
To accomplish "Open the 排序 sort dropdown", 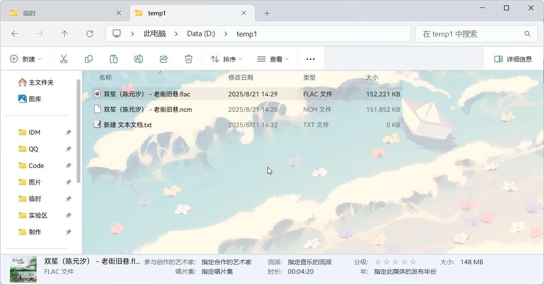I will 227,59.
